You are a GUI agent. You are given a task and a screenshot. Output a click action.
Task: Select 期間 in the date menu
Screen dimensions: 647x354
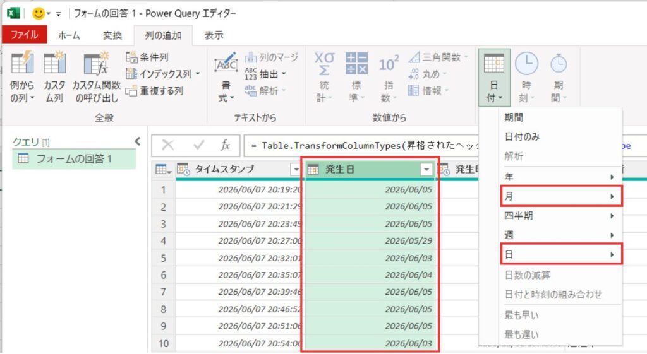tap(560, 117)
